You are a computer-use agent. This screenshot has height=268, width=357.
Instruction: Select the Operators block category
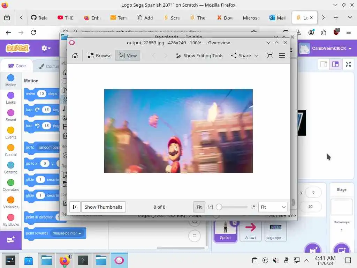(x=11, y=185)
